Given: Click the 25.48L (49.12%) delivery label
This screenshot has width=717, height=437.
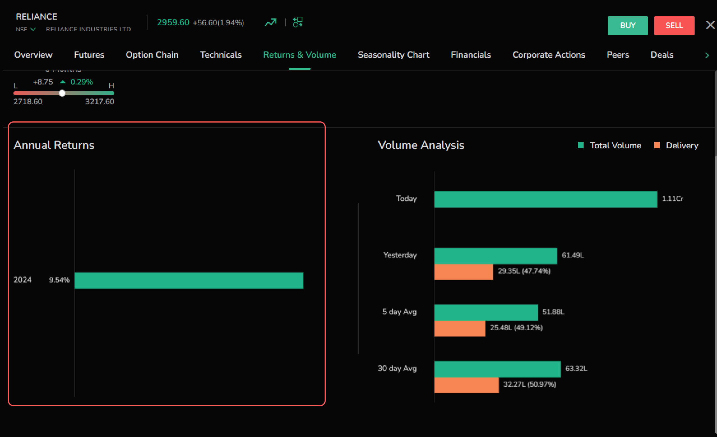Looking at the screenshot, I should (x=516, y=328).
